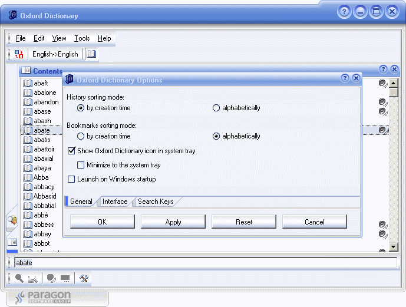Open the Tools menu
Screen dimensions: 406x307
(82, 38)
